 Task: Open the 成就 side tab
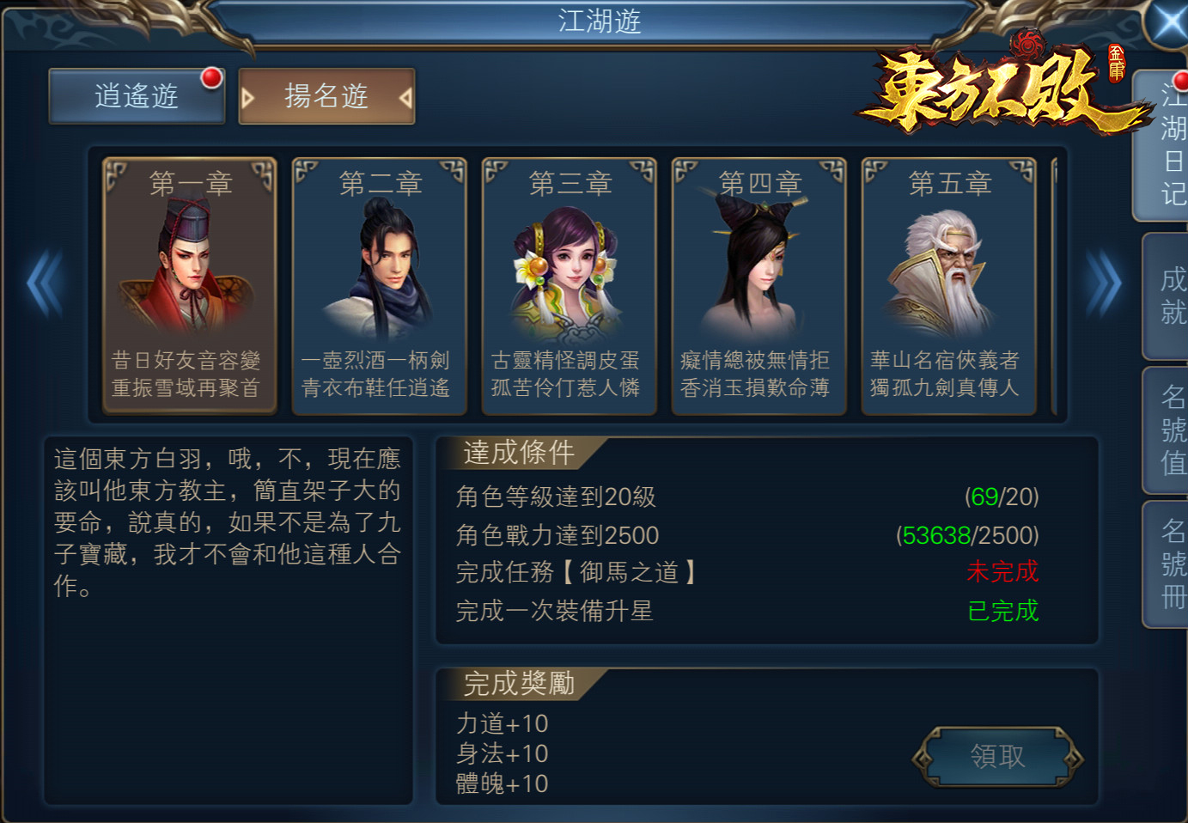pos(1167,296)
